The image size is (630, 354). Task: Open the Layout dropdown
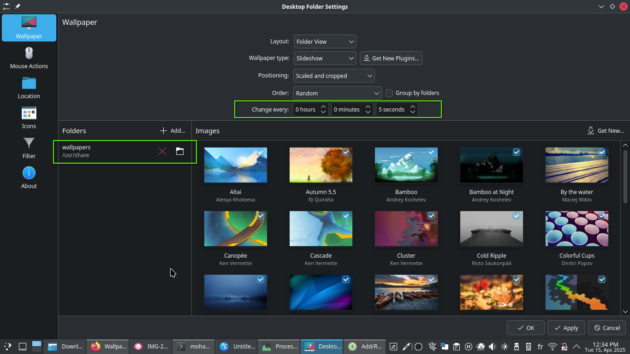click(x=325, y=41)
